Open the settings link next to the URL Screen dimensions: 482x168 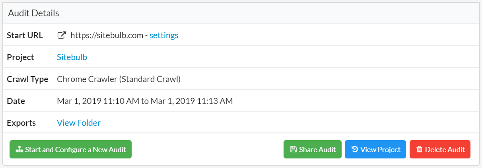pyautogui.click(x=164, y=35)
